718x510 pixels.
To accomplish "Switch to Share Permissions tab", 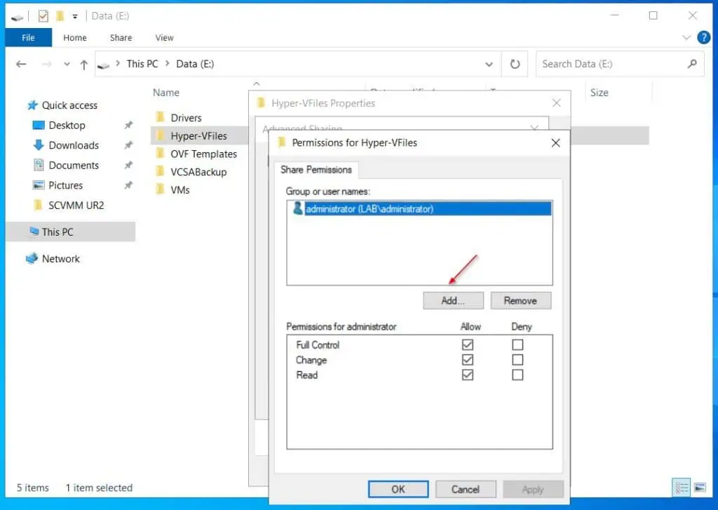I will [x=316, y=170].
